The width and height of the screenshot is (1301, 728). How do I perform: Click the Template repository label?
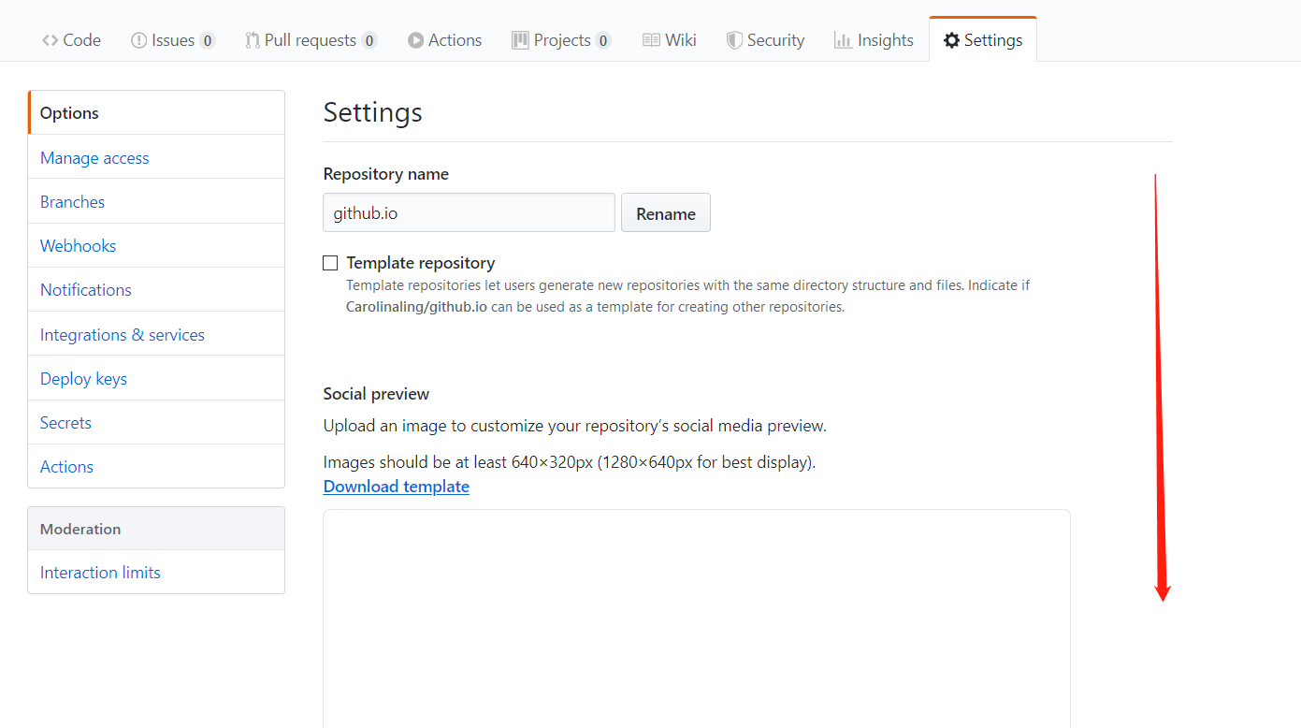coord(421,263)
